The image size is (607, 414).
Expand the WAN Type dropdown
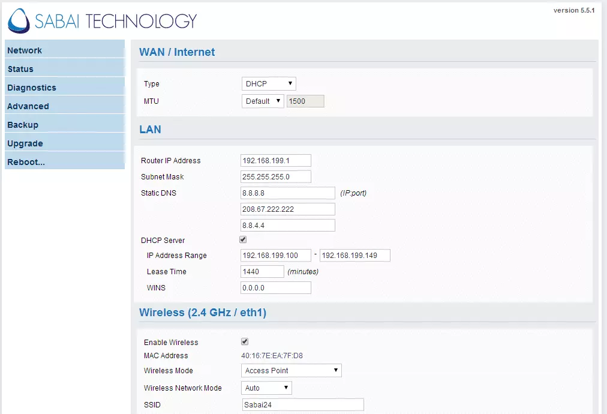[269, 84]
